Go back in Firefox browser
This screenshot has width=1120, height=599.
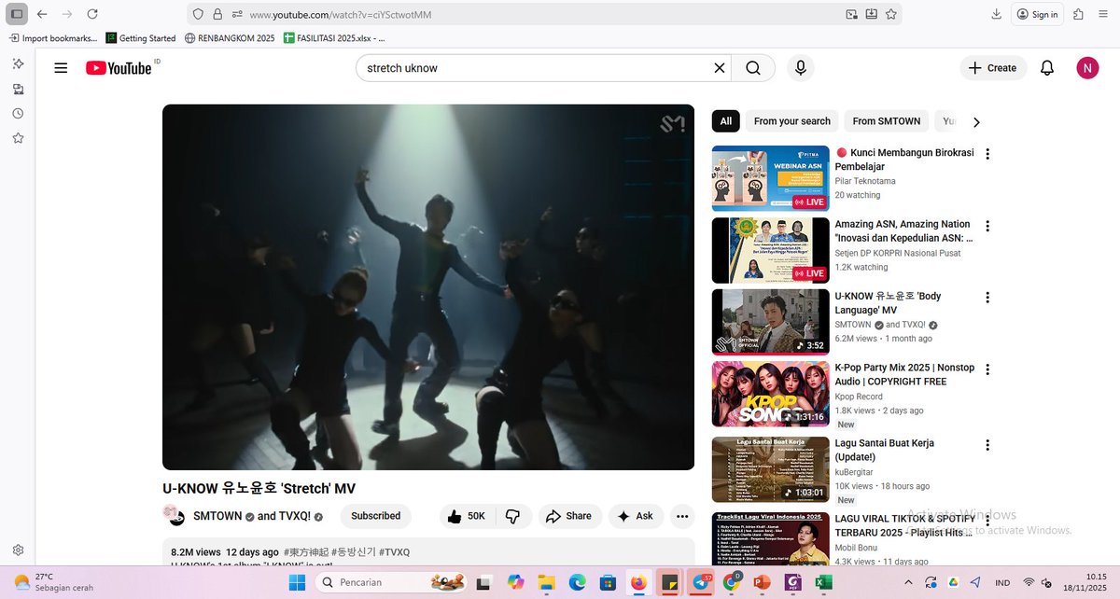(42, 14)
